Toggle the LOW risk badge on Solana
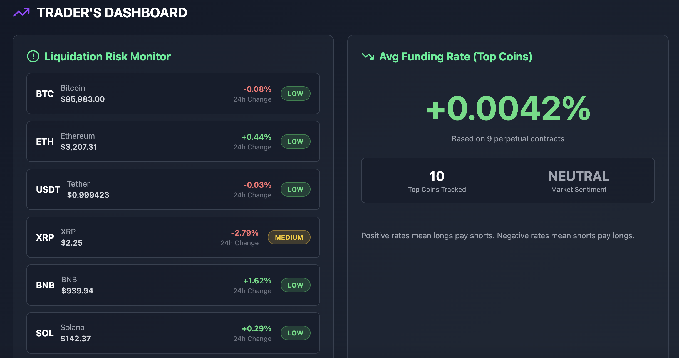The width and height of the screenshot is (679, 358). (x=295, y=333)
